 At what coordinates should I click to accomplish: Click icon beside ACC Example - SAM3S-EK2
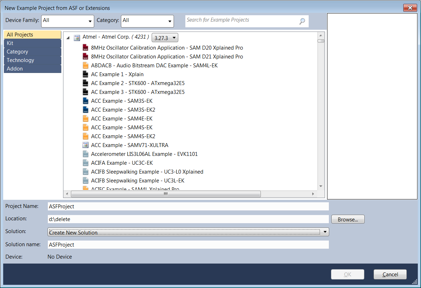click(x=85, y=110)
